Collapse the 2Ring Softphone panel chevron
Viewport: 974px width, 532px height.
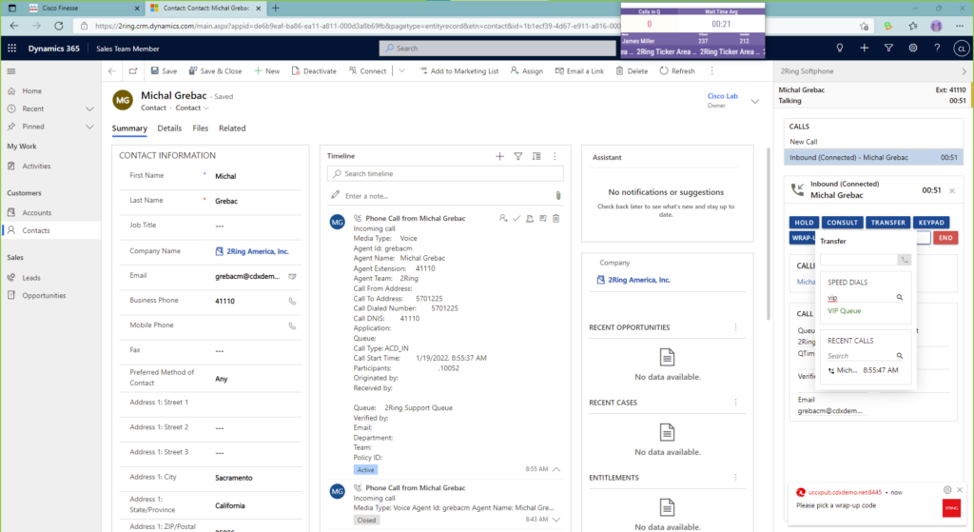click(964, 71)
